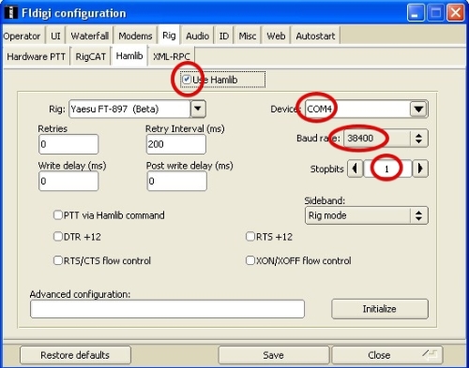Open the Autostart tab
Viewport: 469px width, 368px height.
coord(315,37)
